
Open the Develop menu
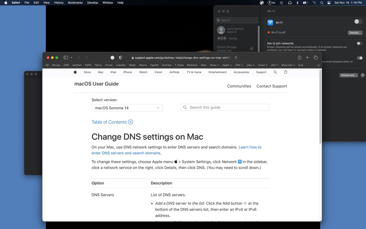(92, 3)
